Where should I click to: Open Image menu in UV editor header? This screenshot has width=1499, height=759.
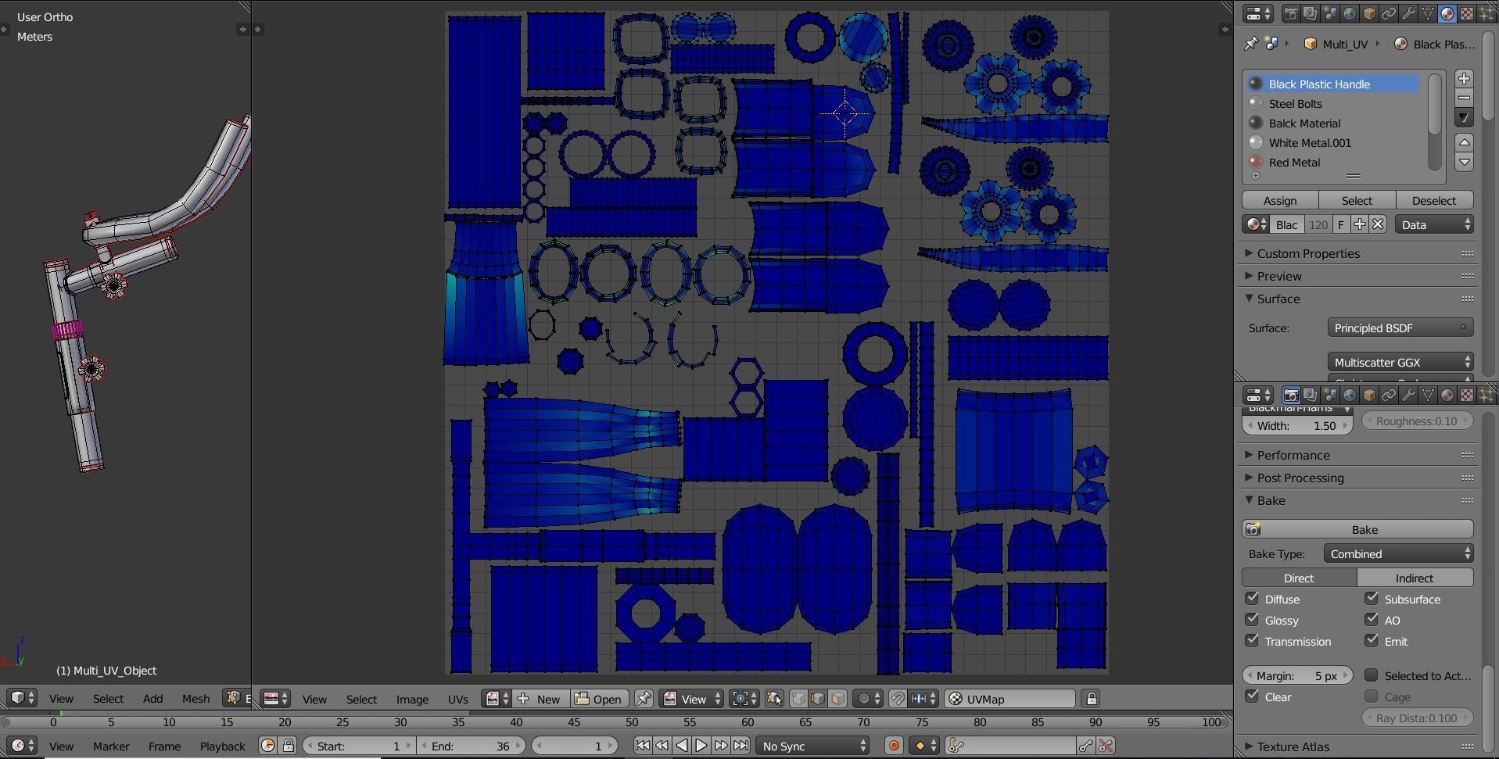[x=412, y=699]
